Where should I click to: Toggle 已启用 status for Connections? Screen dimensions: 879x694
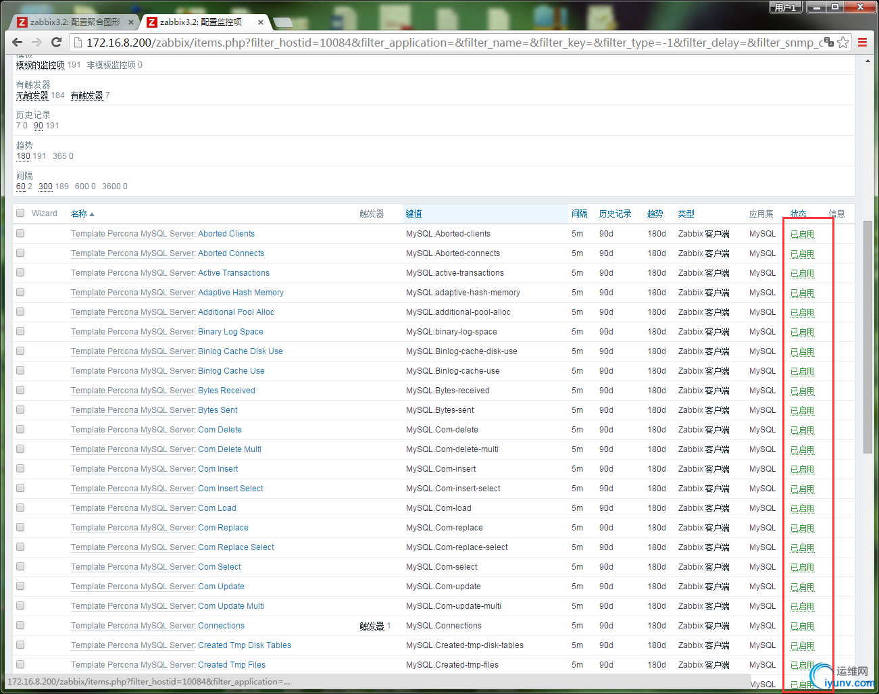803,626
